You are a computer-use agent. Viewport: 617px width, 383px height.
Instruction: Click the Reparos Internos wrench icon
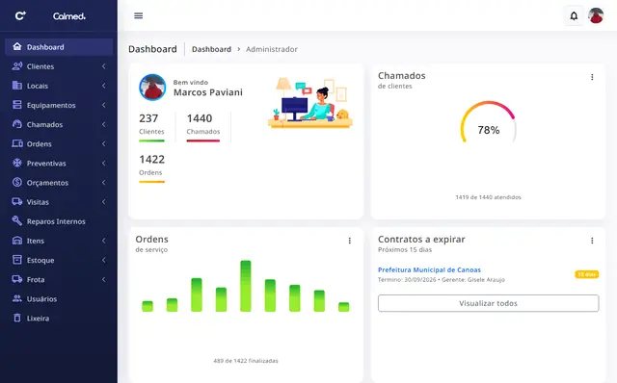tap(17, 220)
